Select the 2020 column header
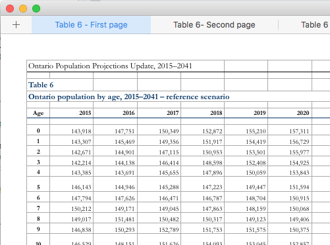 tap(290, 113)
